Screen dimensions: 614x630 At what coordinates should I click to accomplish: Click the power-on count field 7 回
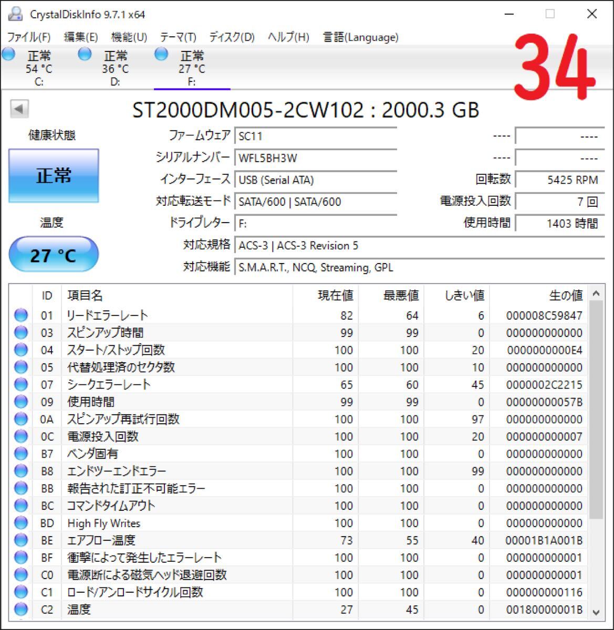(x=560, y=202)
